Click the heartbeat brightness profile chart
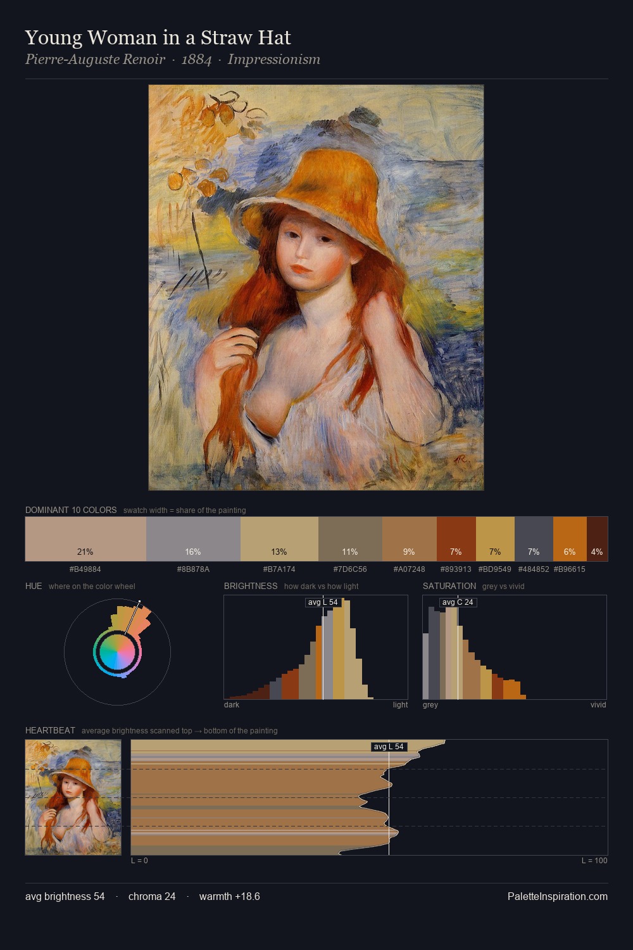This screenshot has height=950, width=633. coord(369,797)
